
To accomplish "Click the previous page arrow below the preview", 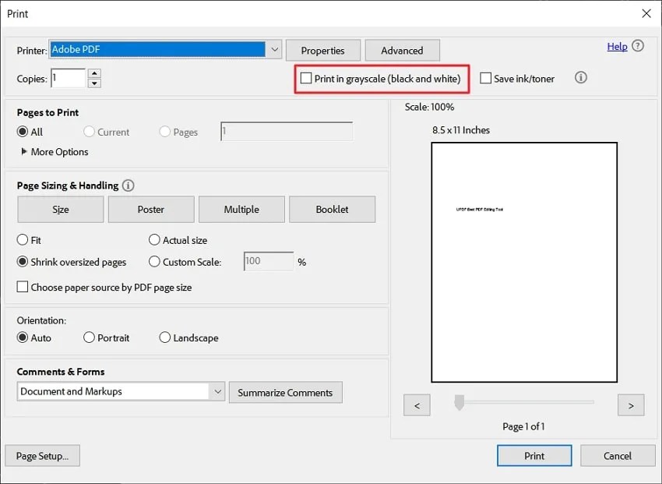I will [x=417, y=405].
